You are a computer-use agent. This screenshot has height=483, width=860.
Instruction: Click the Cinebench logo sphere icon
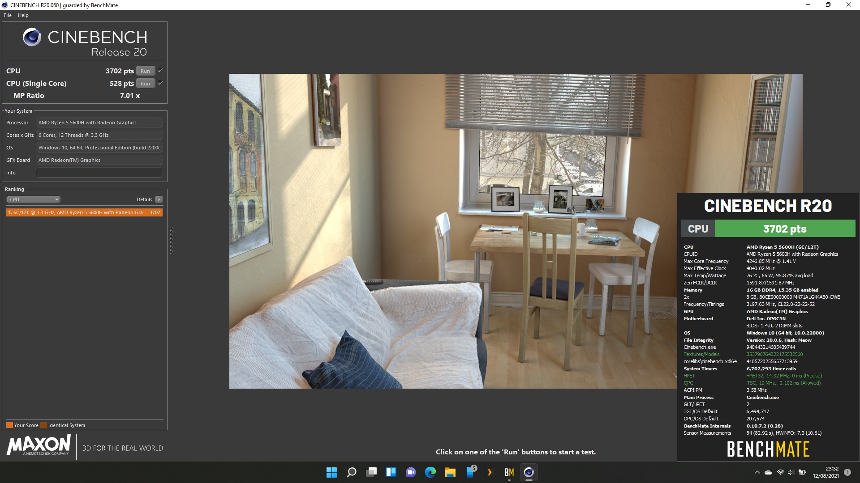(x=32, y=37)
